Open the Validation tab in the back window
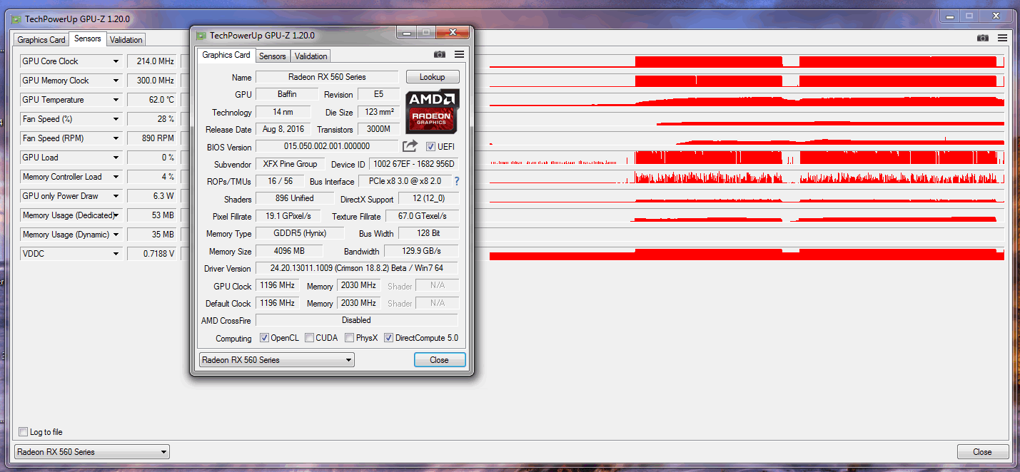Screen dimensions: 1020x472 tap(126, 40)
